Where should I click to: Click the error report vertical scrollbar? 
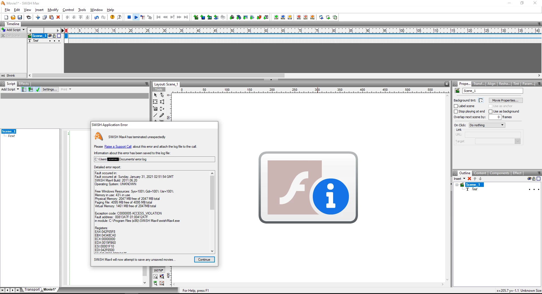[212, 212]
